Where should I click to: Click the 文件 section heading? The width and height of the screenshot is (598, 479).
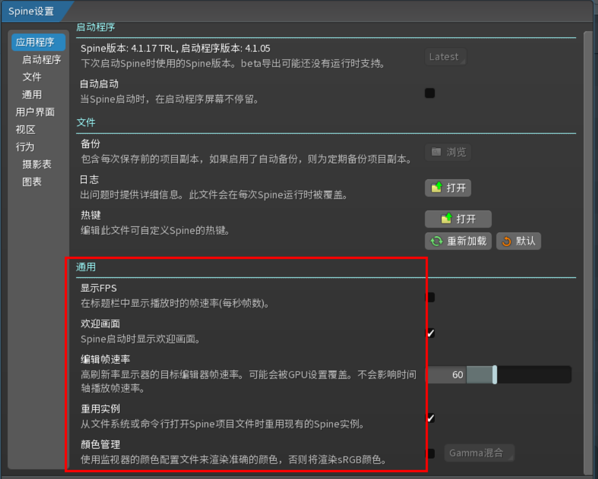[86, 122]
